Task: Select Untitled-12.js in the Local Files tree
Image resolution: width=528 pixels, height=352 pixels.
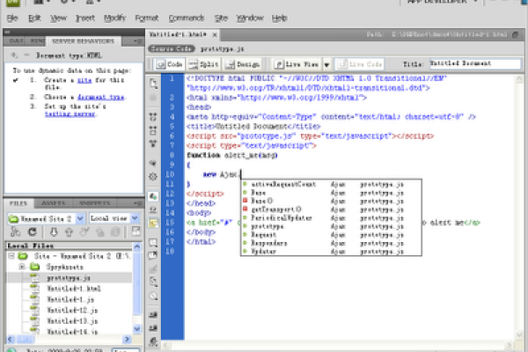Action: point(72,311)
